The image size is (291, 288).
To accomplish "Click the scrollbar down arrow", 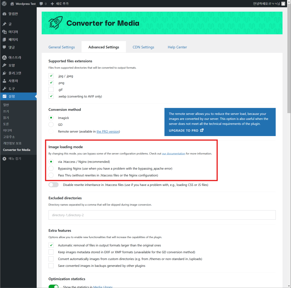I will click(289, 286).
